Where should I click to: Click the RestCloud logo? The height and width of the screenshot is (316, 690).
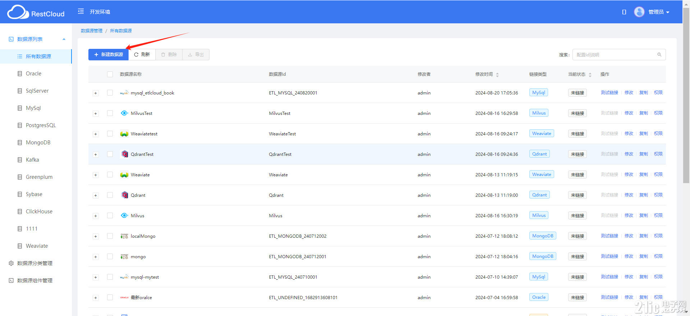pyautogui.click(x=36, y=12)
